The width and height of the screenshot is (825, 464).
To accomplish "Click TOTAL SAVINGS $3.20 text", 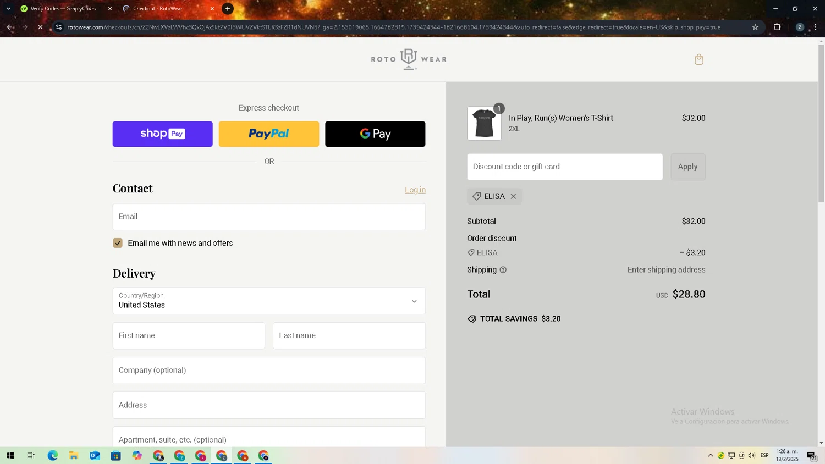I will (520, 319).
